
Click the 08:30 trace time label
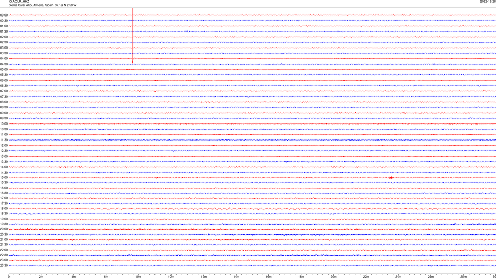[x=4, y=107]
